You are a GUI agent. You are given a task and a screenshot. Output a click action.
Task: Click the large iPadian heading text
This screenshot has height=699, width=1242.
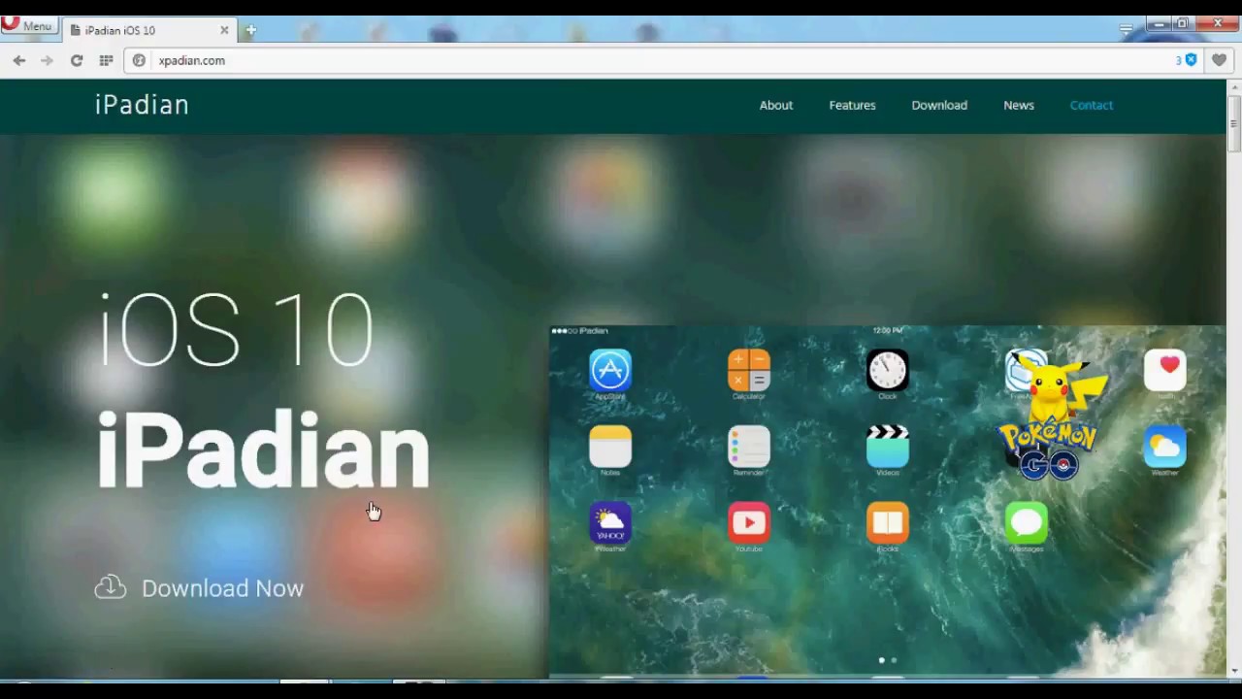263,449
